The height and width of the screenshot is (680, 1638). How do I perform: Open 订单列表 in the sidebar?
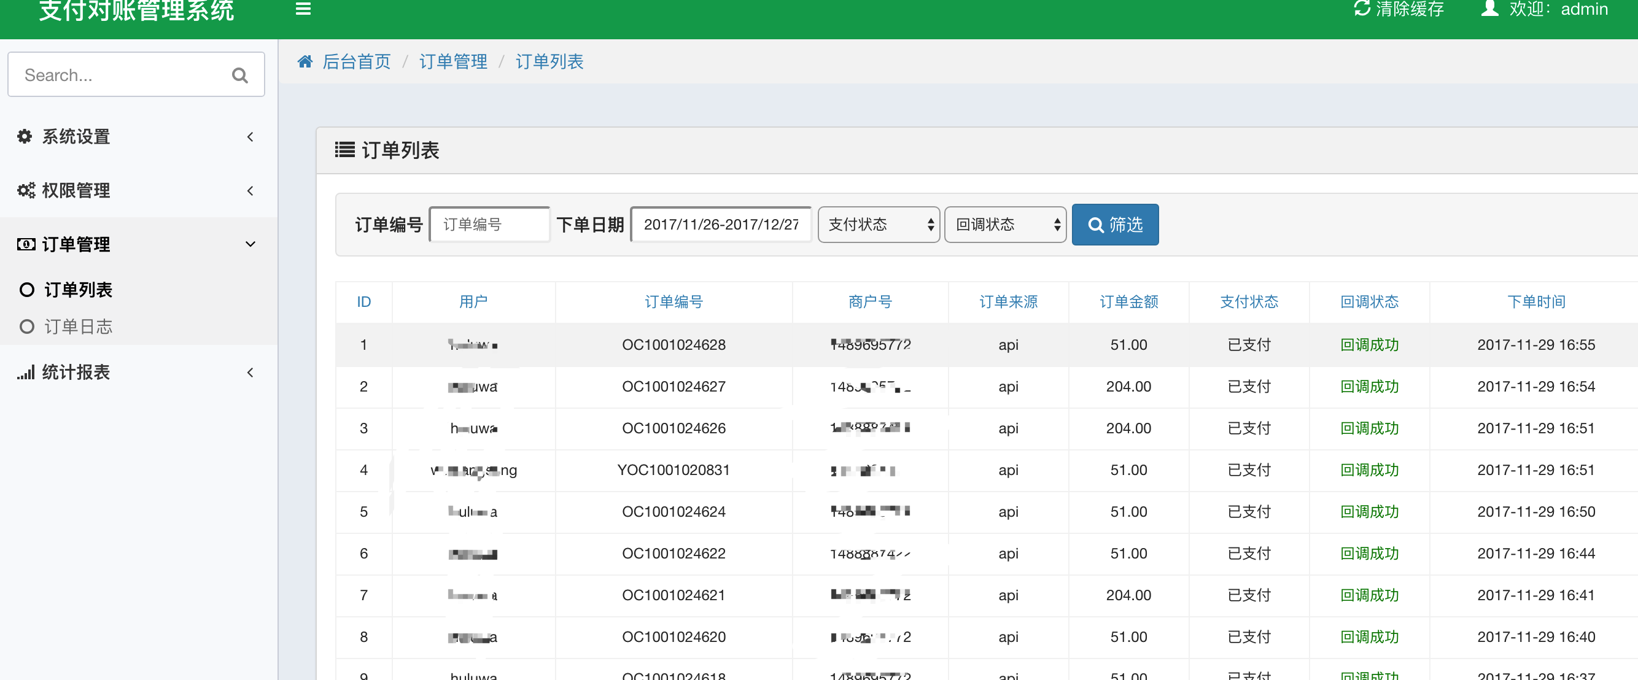(78, 290)
